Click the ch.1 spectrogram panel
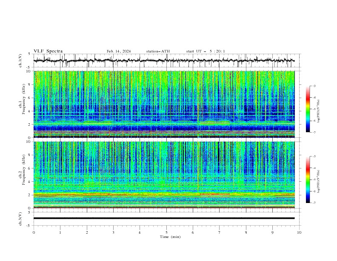The width and height of the screenshot is (337, 261). [x=164, y=104]
